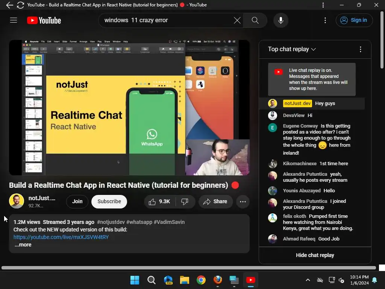The height and width of the screenshot is (289, 385).
Task: Click the 1.2M views text
Action: point(27,222)
